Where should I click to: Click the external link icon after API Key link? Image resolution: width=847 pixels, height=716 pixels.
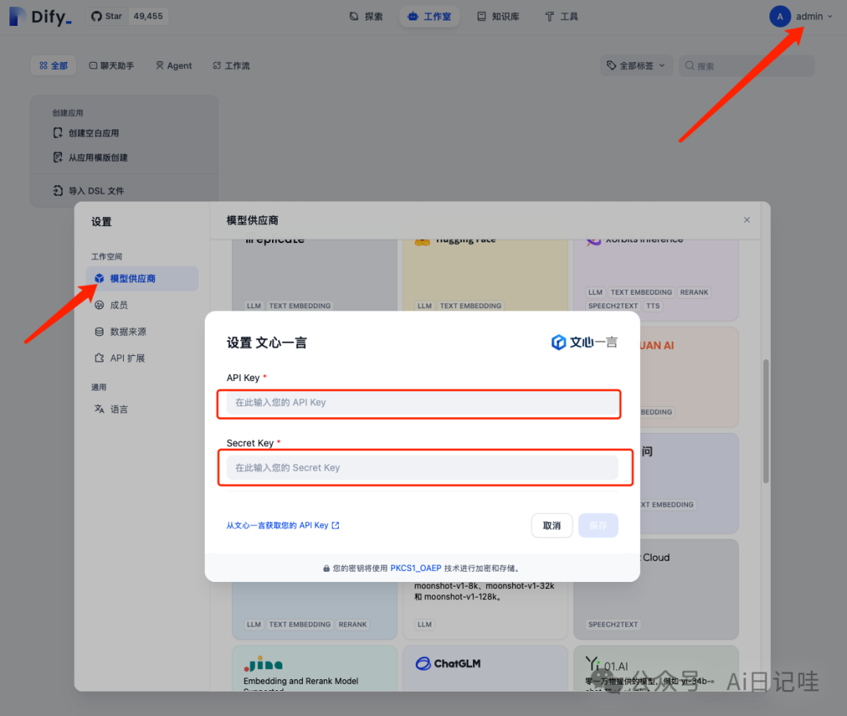(x=336, y=525)
